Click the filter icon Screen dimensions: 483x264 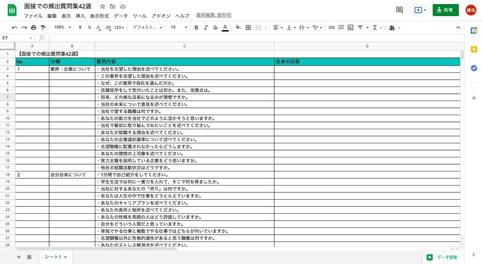[x=360, y=27]
